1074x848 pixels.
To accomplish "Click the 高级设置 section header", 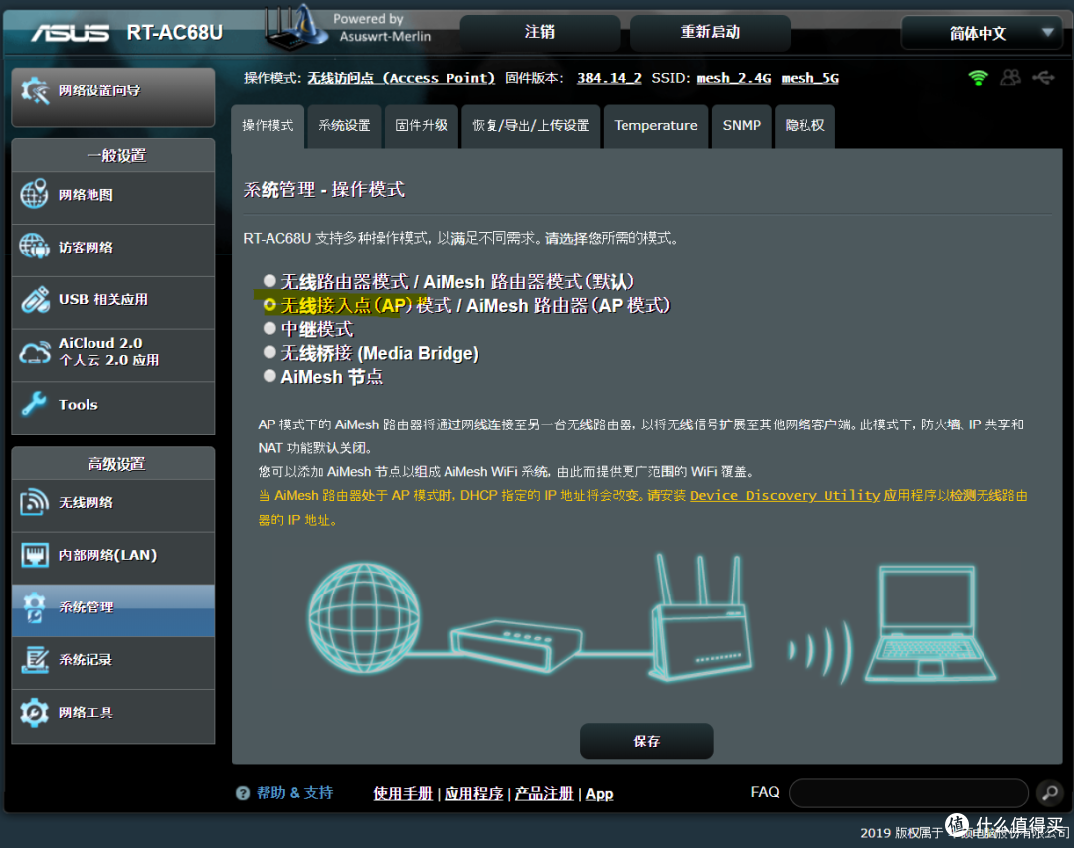I will click(113, 463).
